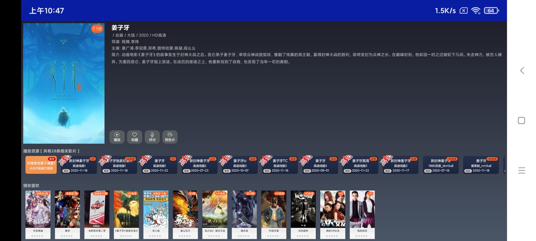Click the 主演 cast line
Screen dimensions: 536x241
(x=154, y=48)
